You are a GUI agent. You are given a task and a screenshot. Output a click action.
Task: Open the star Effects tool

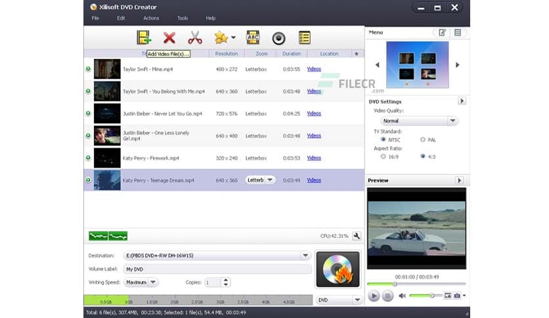pos(221,37)
